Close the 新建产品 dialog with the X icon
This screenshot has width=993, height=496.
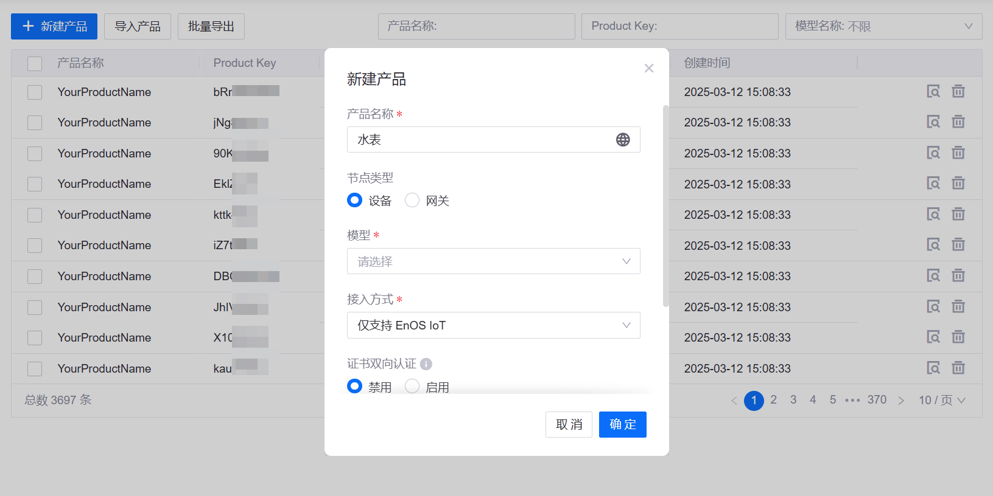649,68
